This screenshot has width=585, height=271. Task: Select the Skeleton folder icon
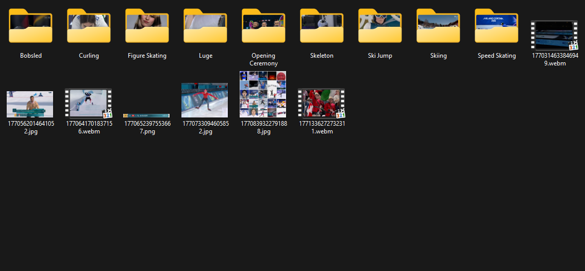322,26
